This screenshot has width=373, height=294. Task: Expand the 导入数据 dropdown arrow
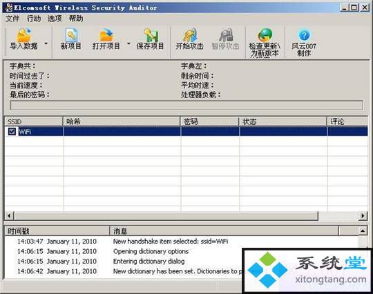[x=46, y=43]
